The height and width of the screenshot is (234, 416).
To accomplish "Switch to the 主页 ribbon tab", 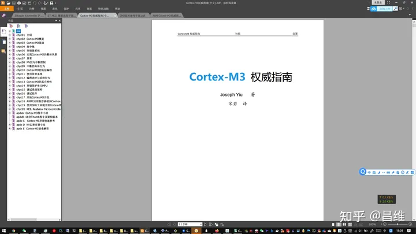I will click(20, 9).
